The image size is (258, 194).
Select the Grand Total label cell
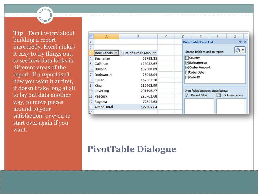tap(107, 107)
